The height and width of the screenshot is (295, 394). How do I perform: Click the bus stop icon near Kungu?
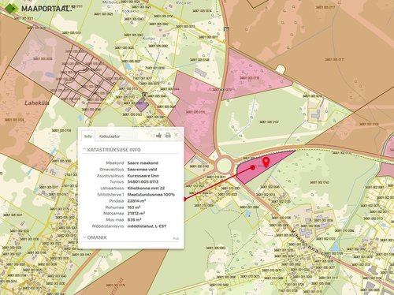tap(144, 95)
